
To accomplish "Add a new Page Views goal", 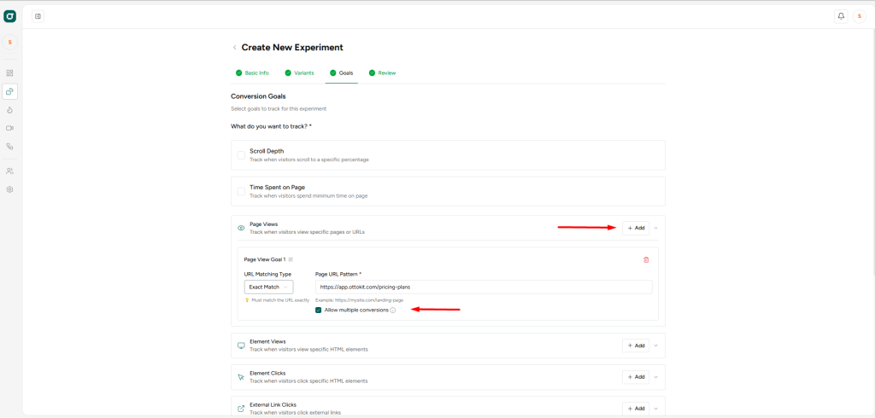I will coord(636,228).
